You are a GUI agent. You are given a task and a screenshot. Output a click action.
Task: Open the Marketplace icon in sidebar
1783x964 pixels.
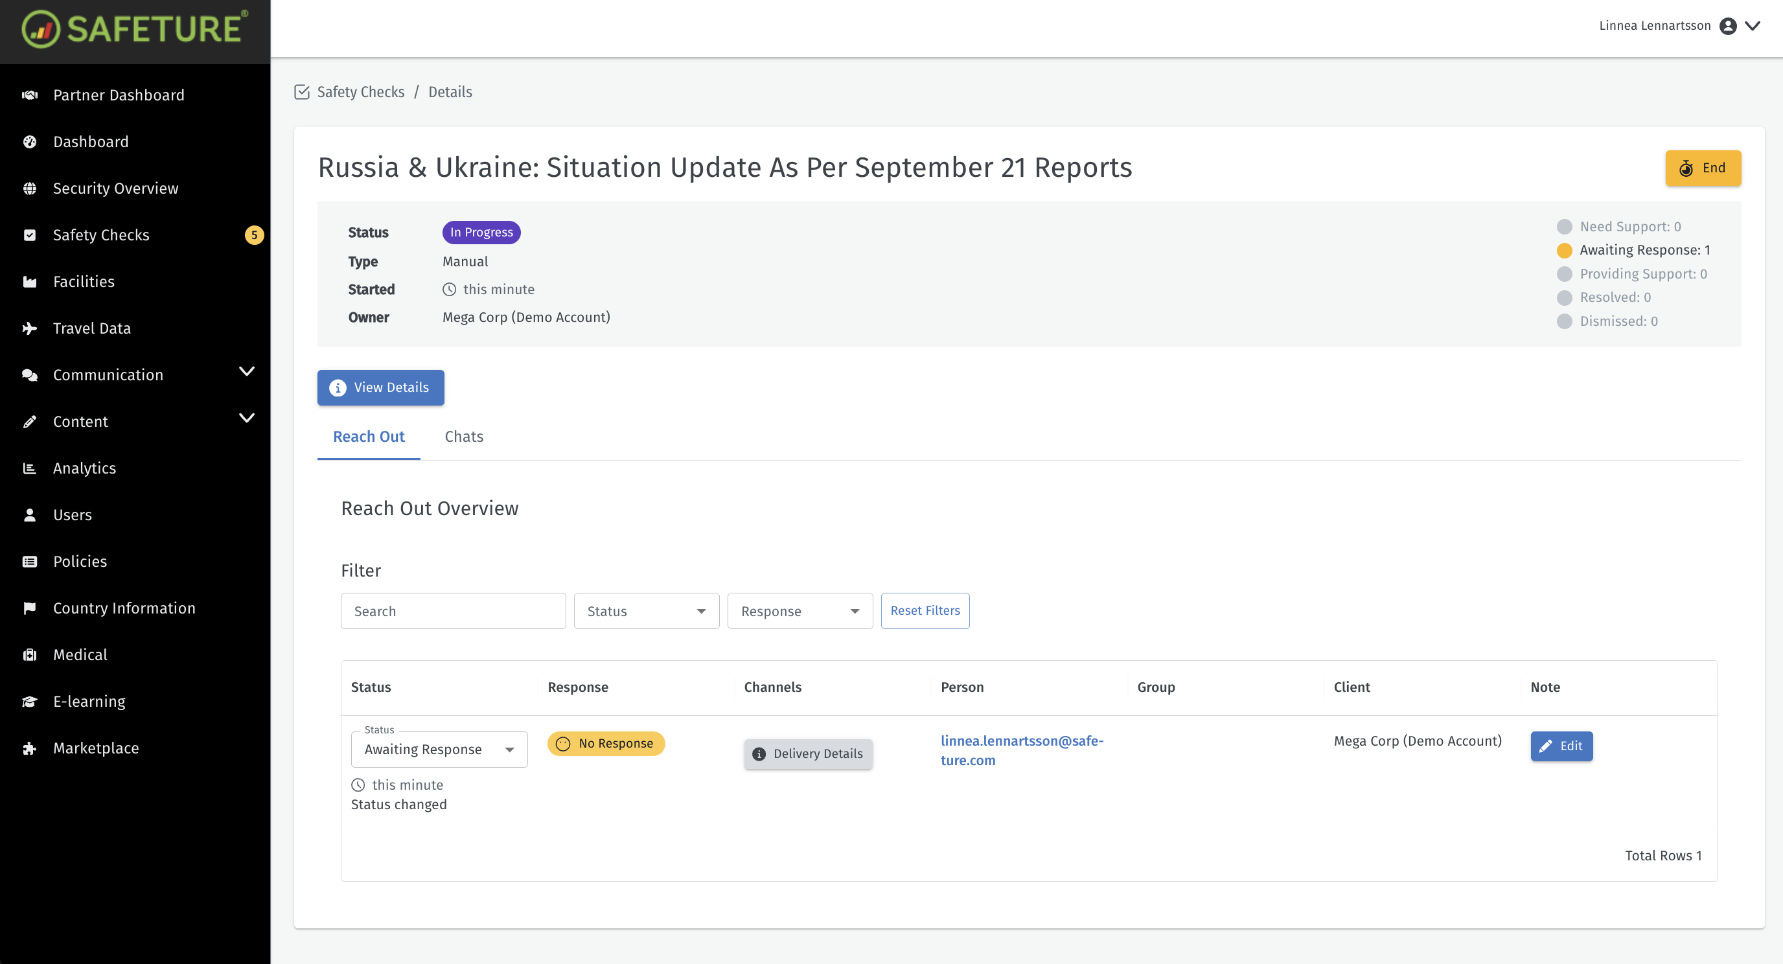tap(29, 748)
